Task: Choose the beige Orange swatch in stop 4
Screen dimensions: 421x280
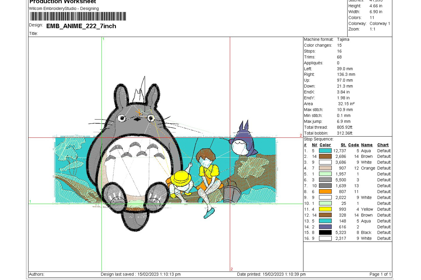Action: 325,168
